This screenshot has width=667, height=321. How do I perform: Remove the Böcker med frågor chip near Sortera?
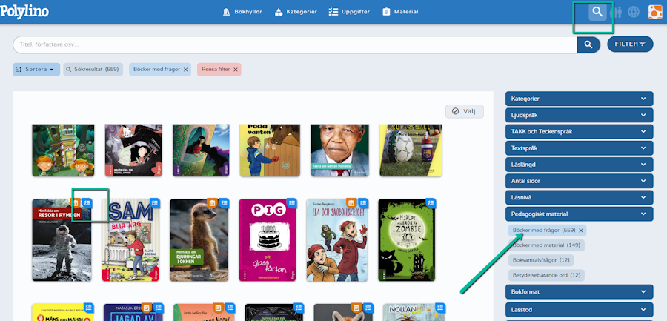tap(185, 70)
